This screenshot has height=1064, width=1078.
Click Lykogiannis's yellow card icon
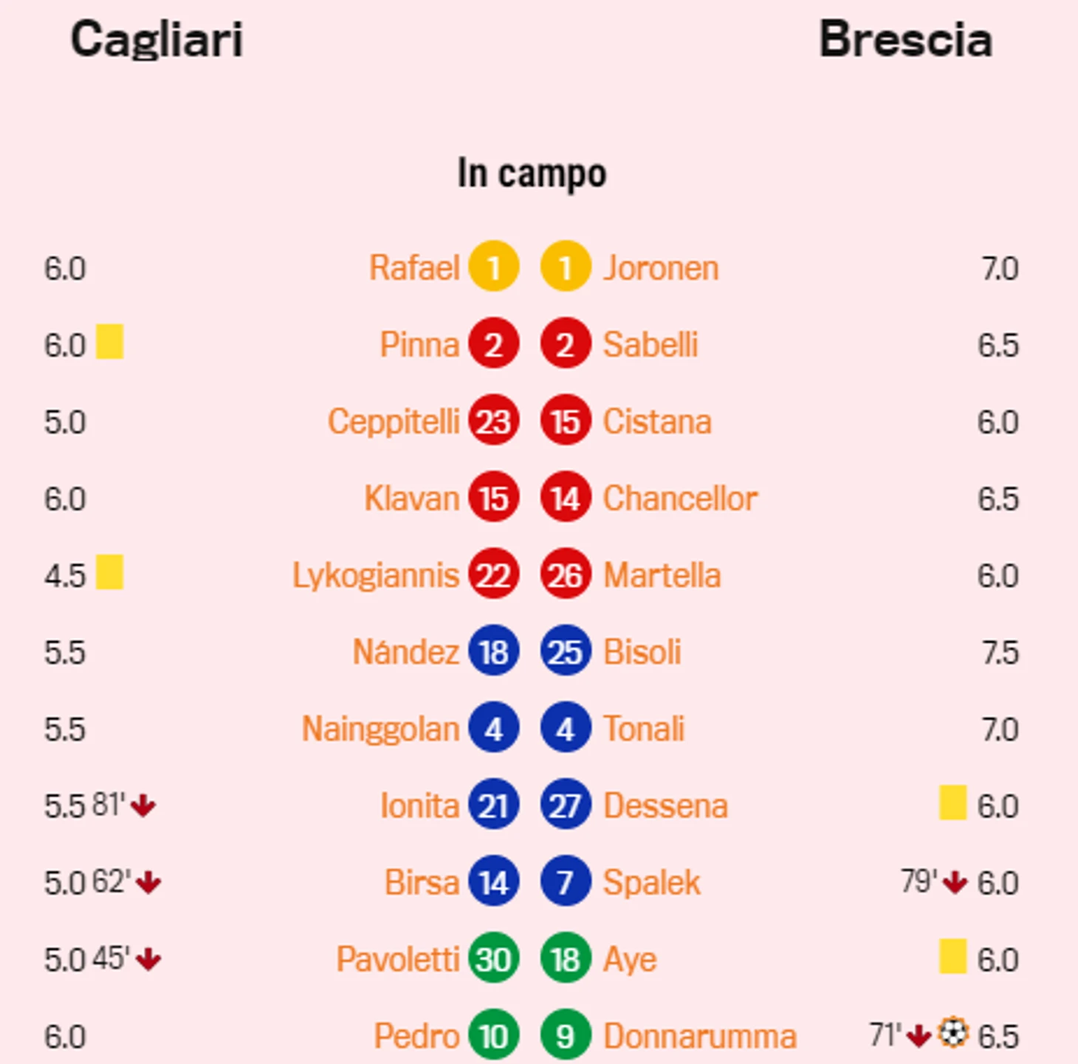click(109, 572)
